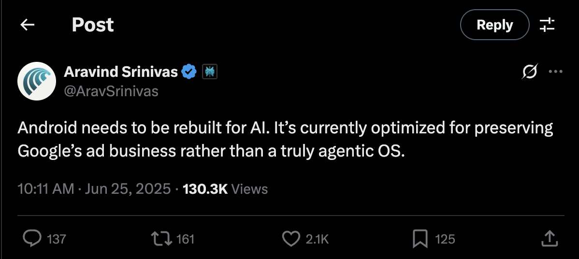The width and height of the screenshot is (579, 259).
Task: Click the Post heading title
Action: click(x=93, y=25)
